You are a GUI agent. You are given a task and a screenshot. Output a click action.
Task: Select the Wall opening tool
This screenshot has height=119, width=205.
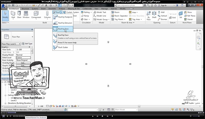[x=161, y=12]
